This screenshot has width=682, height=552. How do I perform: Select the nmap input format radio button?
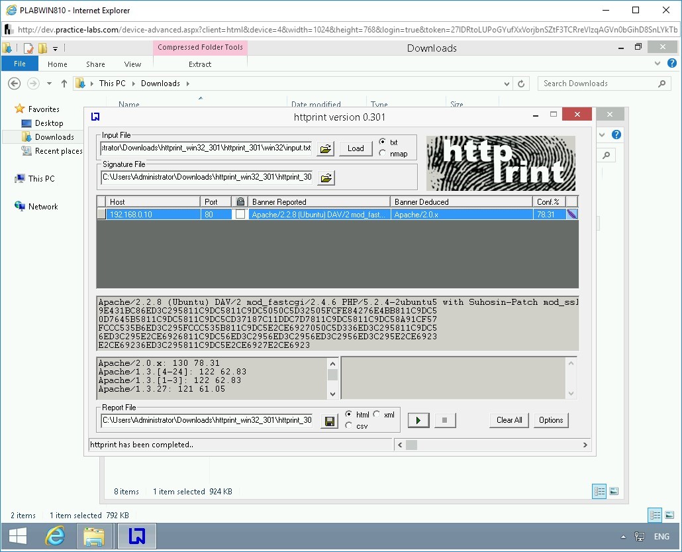click(x=383, y=154)
